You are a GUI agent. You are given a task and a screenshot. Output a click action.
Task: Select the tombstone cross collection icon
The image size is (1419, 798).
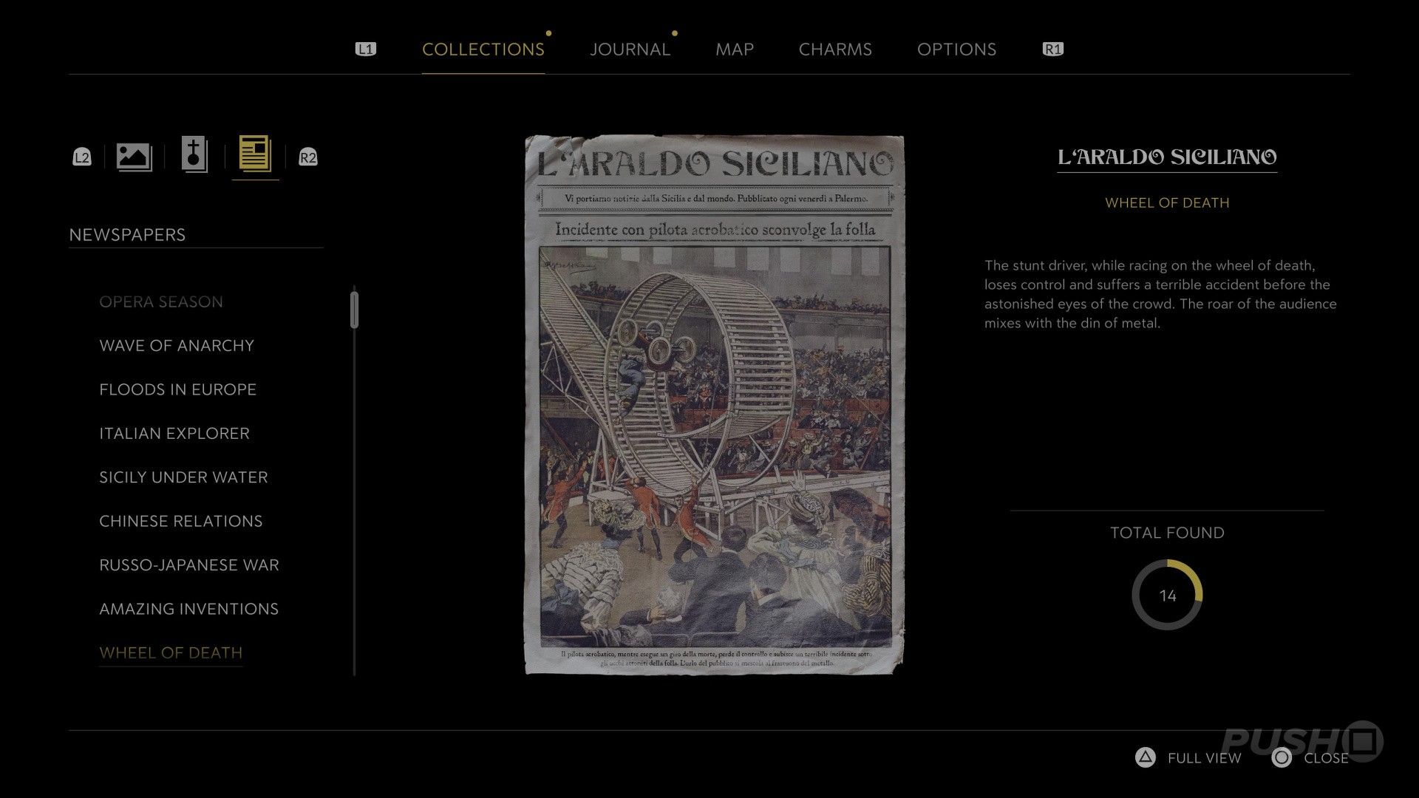pyautogui.click(x=194, y=155)
